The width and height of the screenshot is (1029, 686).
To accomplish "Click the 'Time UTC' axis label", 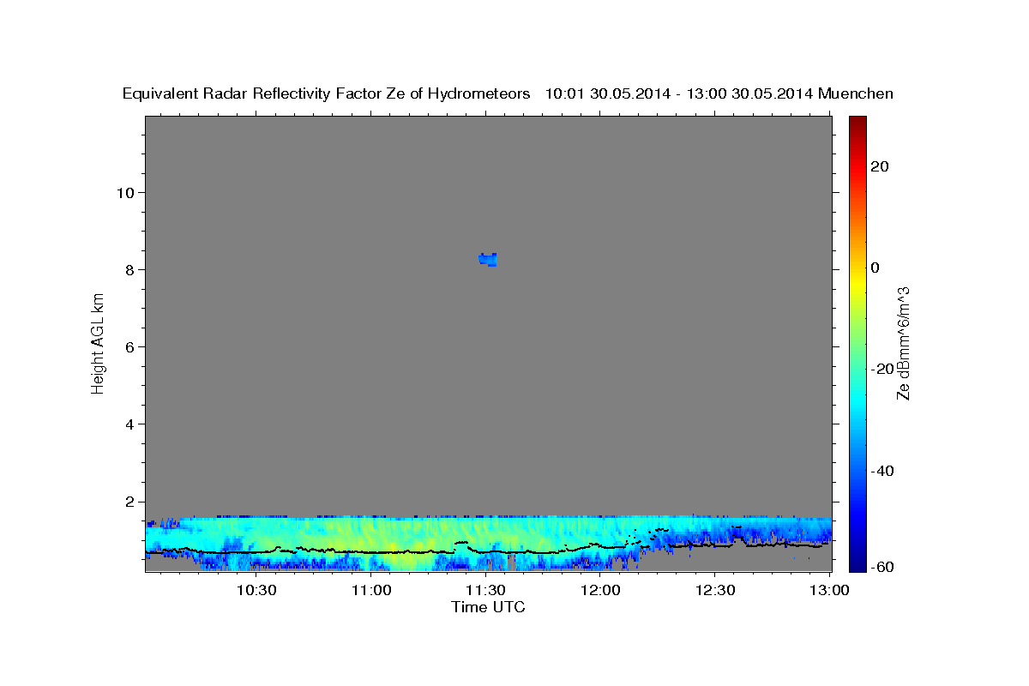I will click(x=488, y=607).
